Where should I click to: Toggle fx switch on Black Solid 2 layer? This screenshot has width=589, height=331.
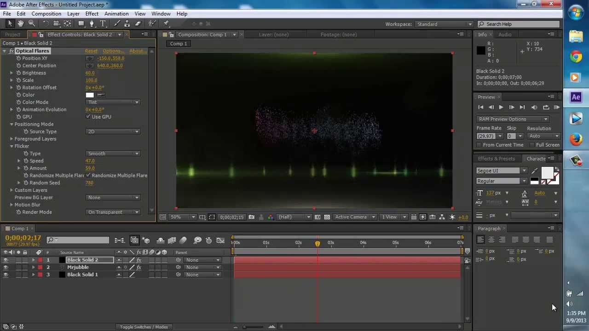pos(139,260)
